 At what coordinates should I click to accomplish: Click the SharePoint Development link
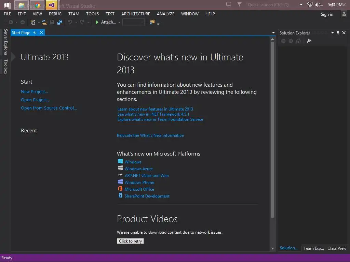(x=147, y=196)
